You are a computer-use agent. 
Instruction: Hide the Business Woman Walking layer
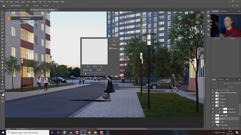click(x=213, y=93)
